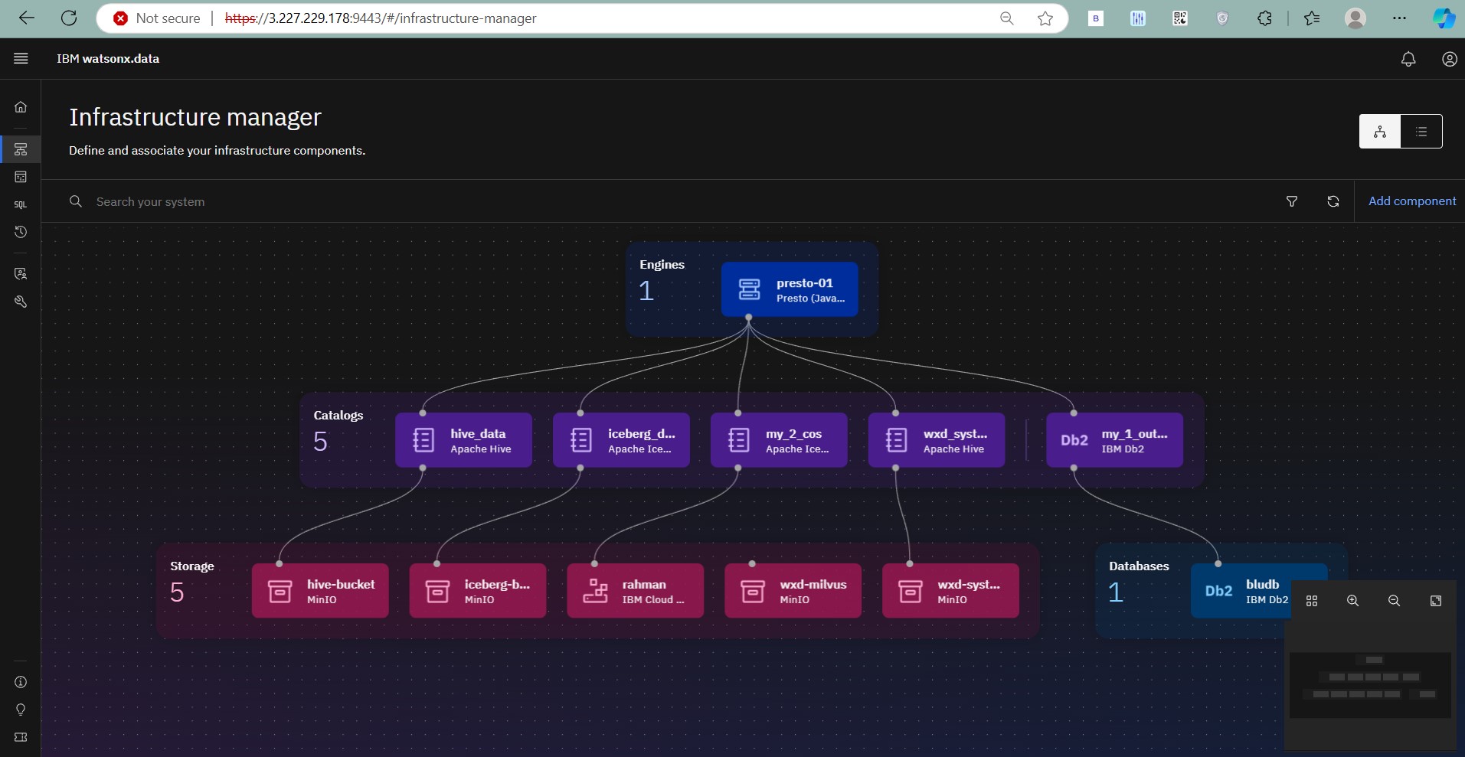
Task: Open the hamburger navigation menu
Action: coord(21,58)
